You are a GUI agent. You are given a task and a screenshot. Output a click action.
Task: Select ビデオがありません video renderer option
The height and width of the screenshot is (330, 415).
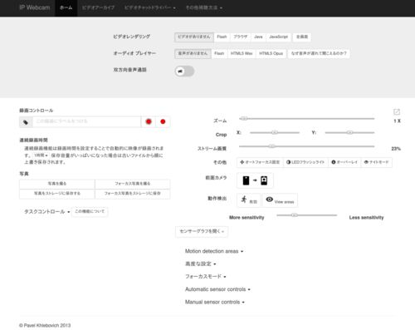tap(194, 37)
